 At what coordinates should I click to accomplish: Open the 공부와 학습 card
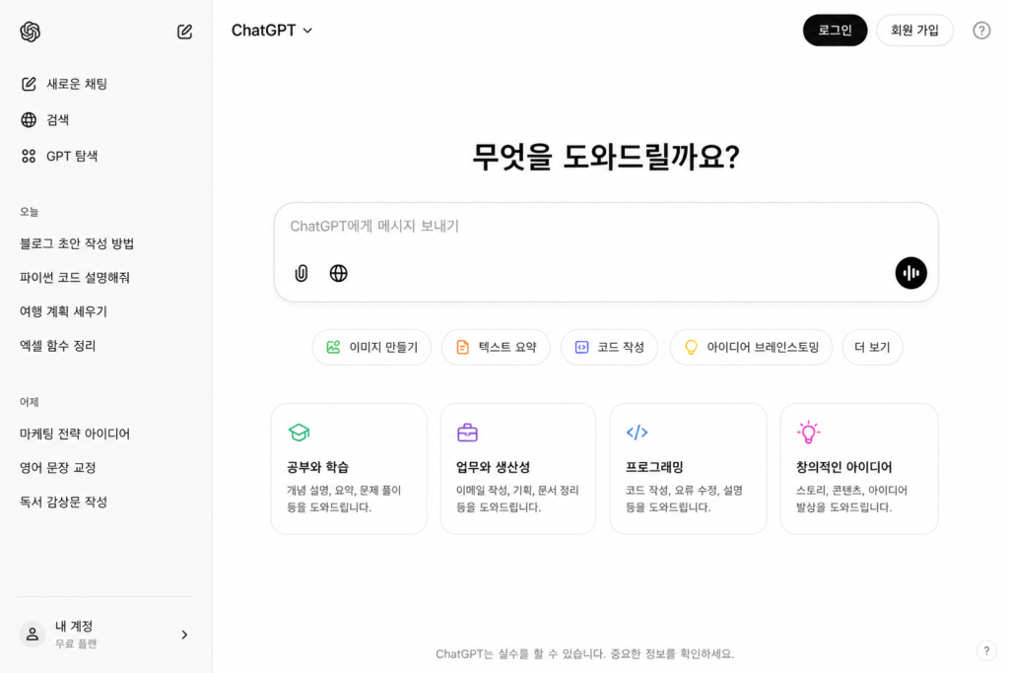(349, 468)
